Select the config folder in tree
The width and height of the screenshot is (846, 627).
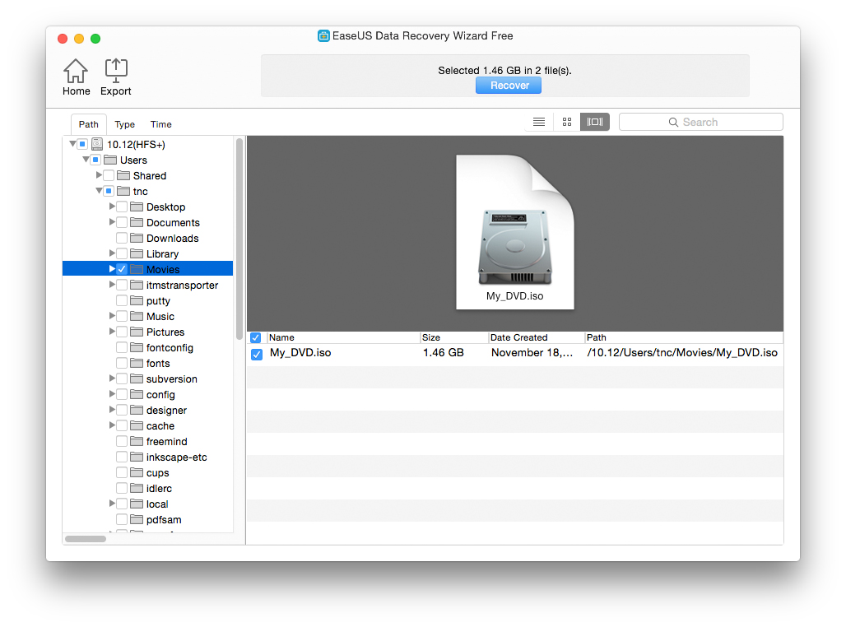click(160, 394)
